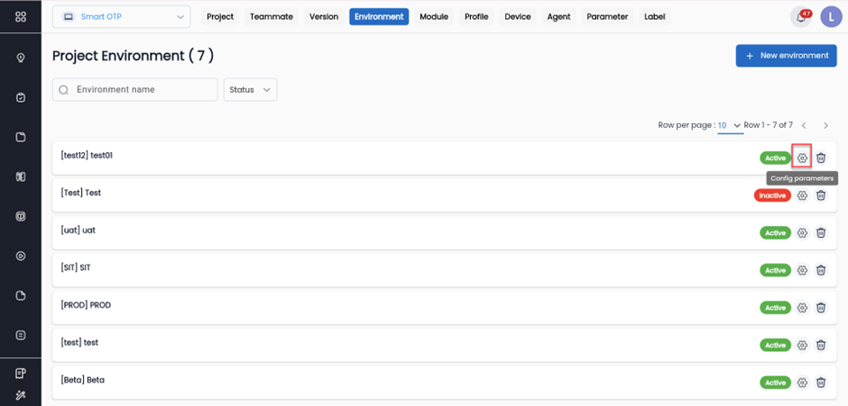Open the Status filter dropdown
848x406 pixels.
[250, 90]
